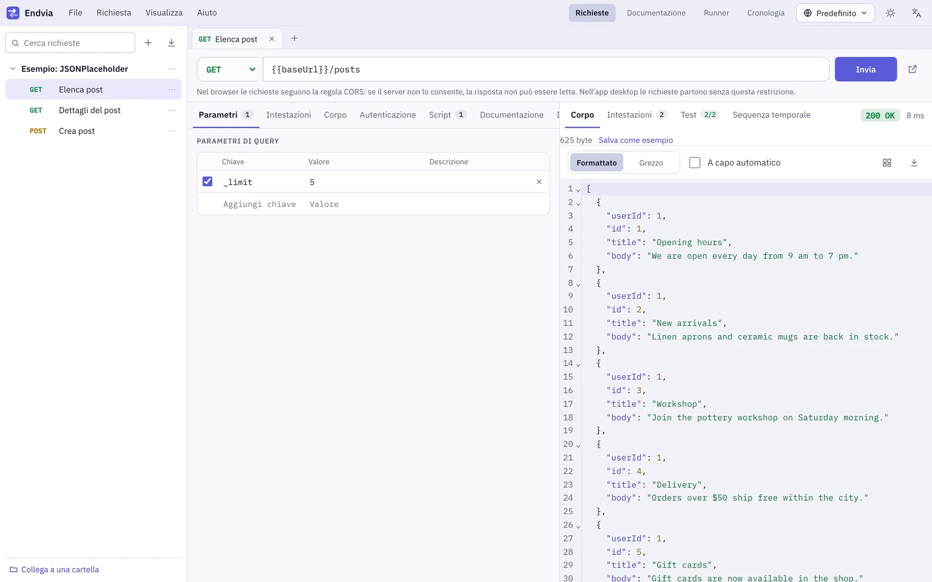Download the response body
Screen dimensions: 932x582
(x=914, y=162)
